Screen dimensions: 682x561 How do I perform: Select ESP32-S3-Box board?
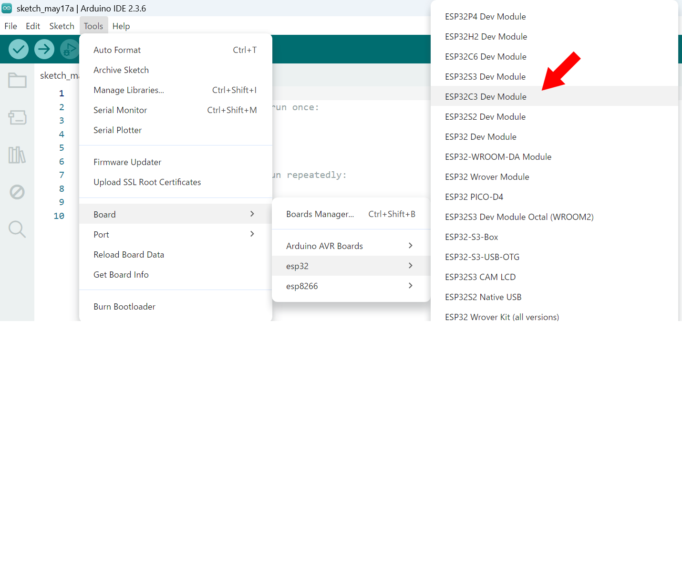tap(554, 237)
